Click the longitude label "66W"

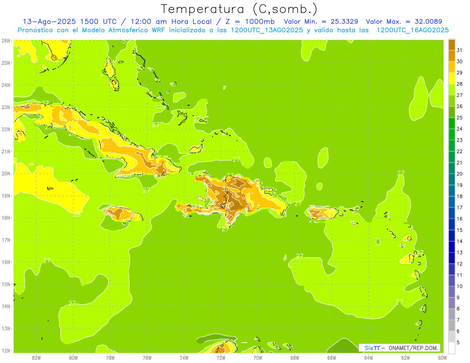(332, 358)
